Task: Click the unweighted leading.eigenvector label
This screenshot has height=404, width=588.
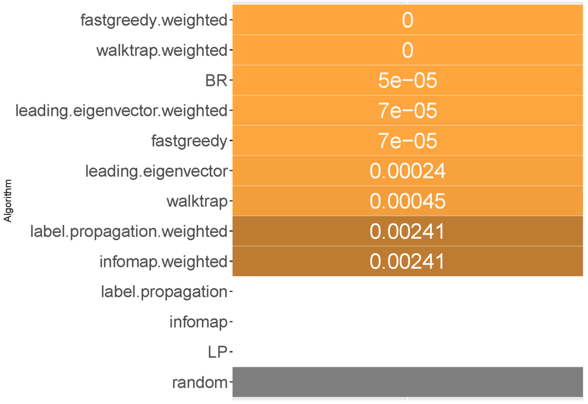Action: [x=156, y=171]
